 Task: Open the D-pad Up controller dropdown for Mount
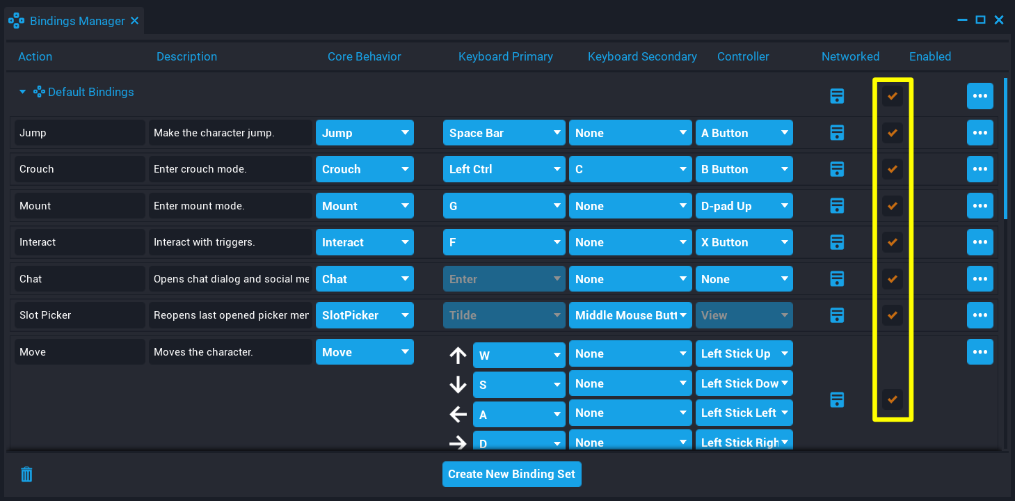744,205
